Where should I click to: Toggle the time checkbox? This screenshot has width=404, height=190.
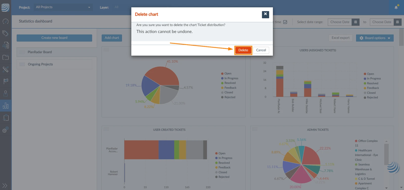(x=285, y=22)
